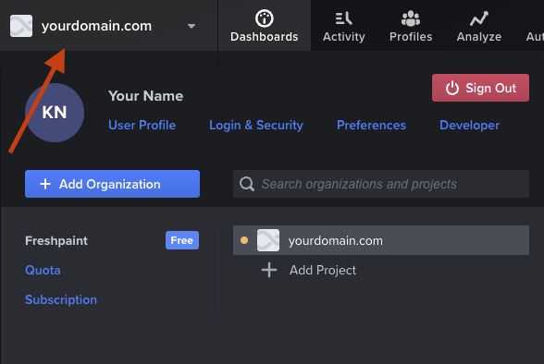Click the Dashboards gauge icon
The height and width of the screenshot is (364, 544).
click(265, 18)
